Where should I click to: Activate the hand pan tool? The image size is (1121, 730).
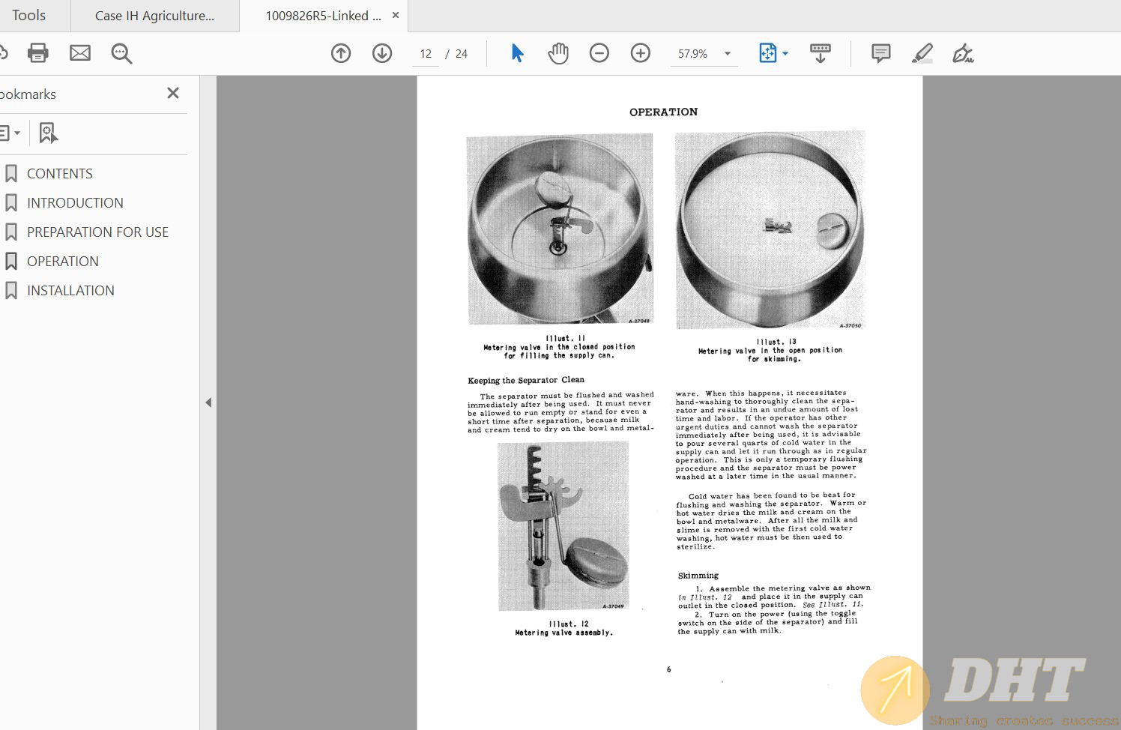(x=558, y=53)
